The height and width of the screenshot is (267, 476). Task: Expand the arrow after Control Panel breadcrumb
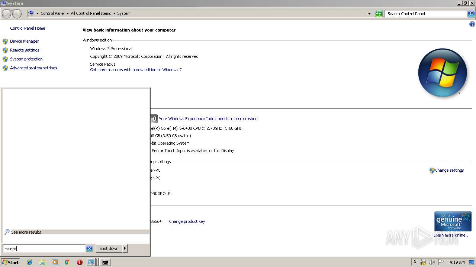pos(68,13)
